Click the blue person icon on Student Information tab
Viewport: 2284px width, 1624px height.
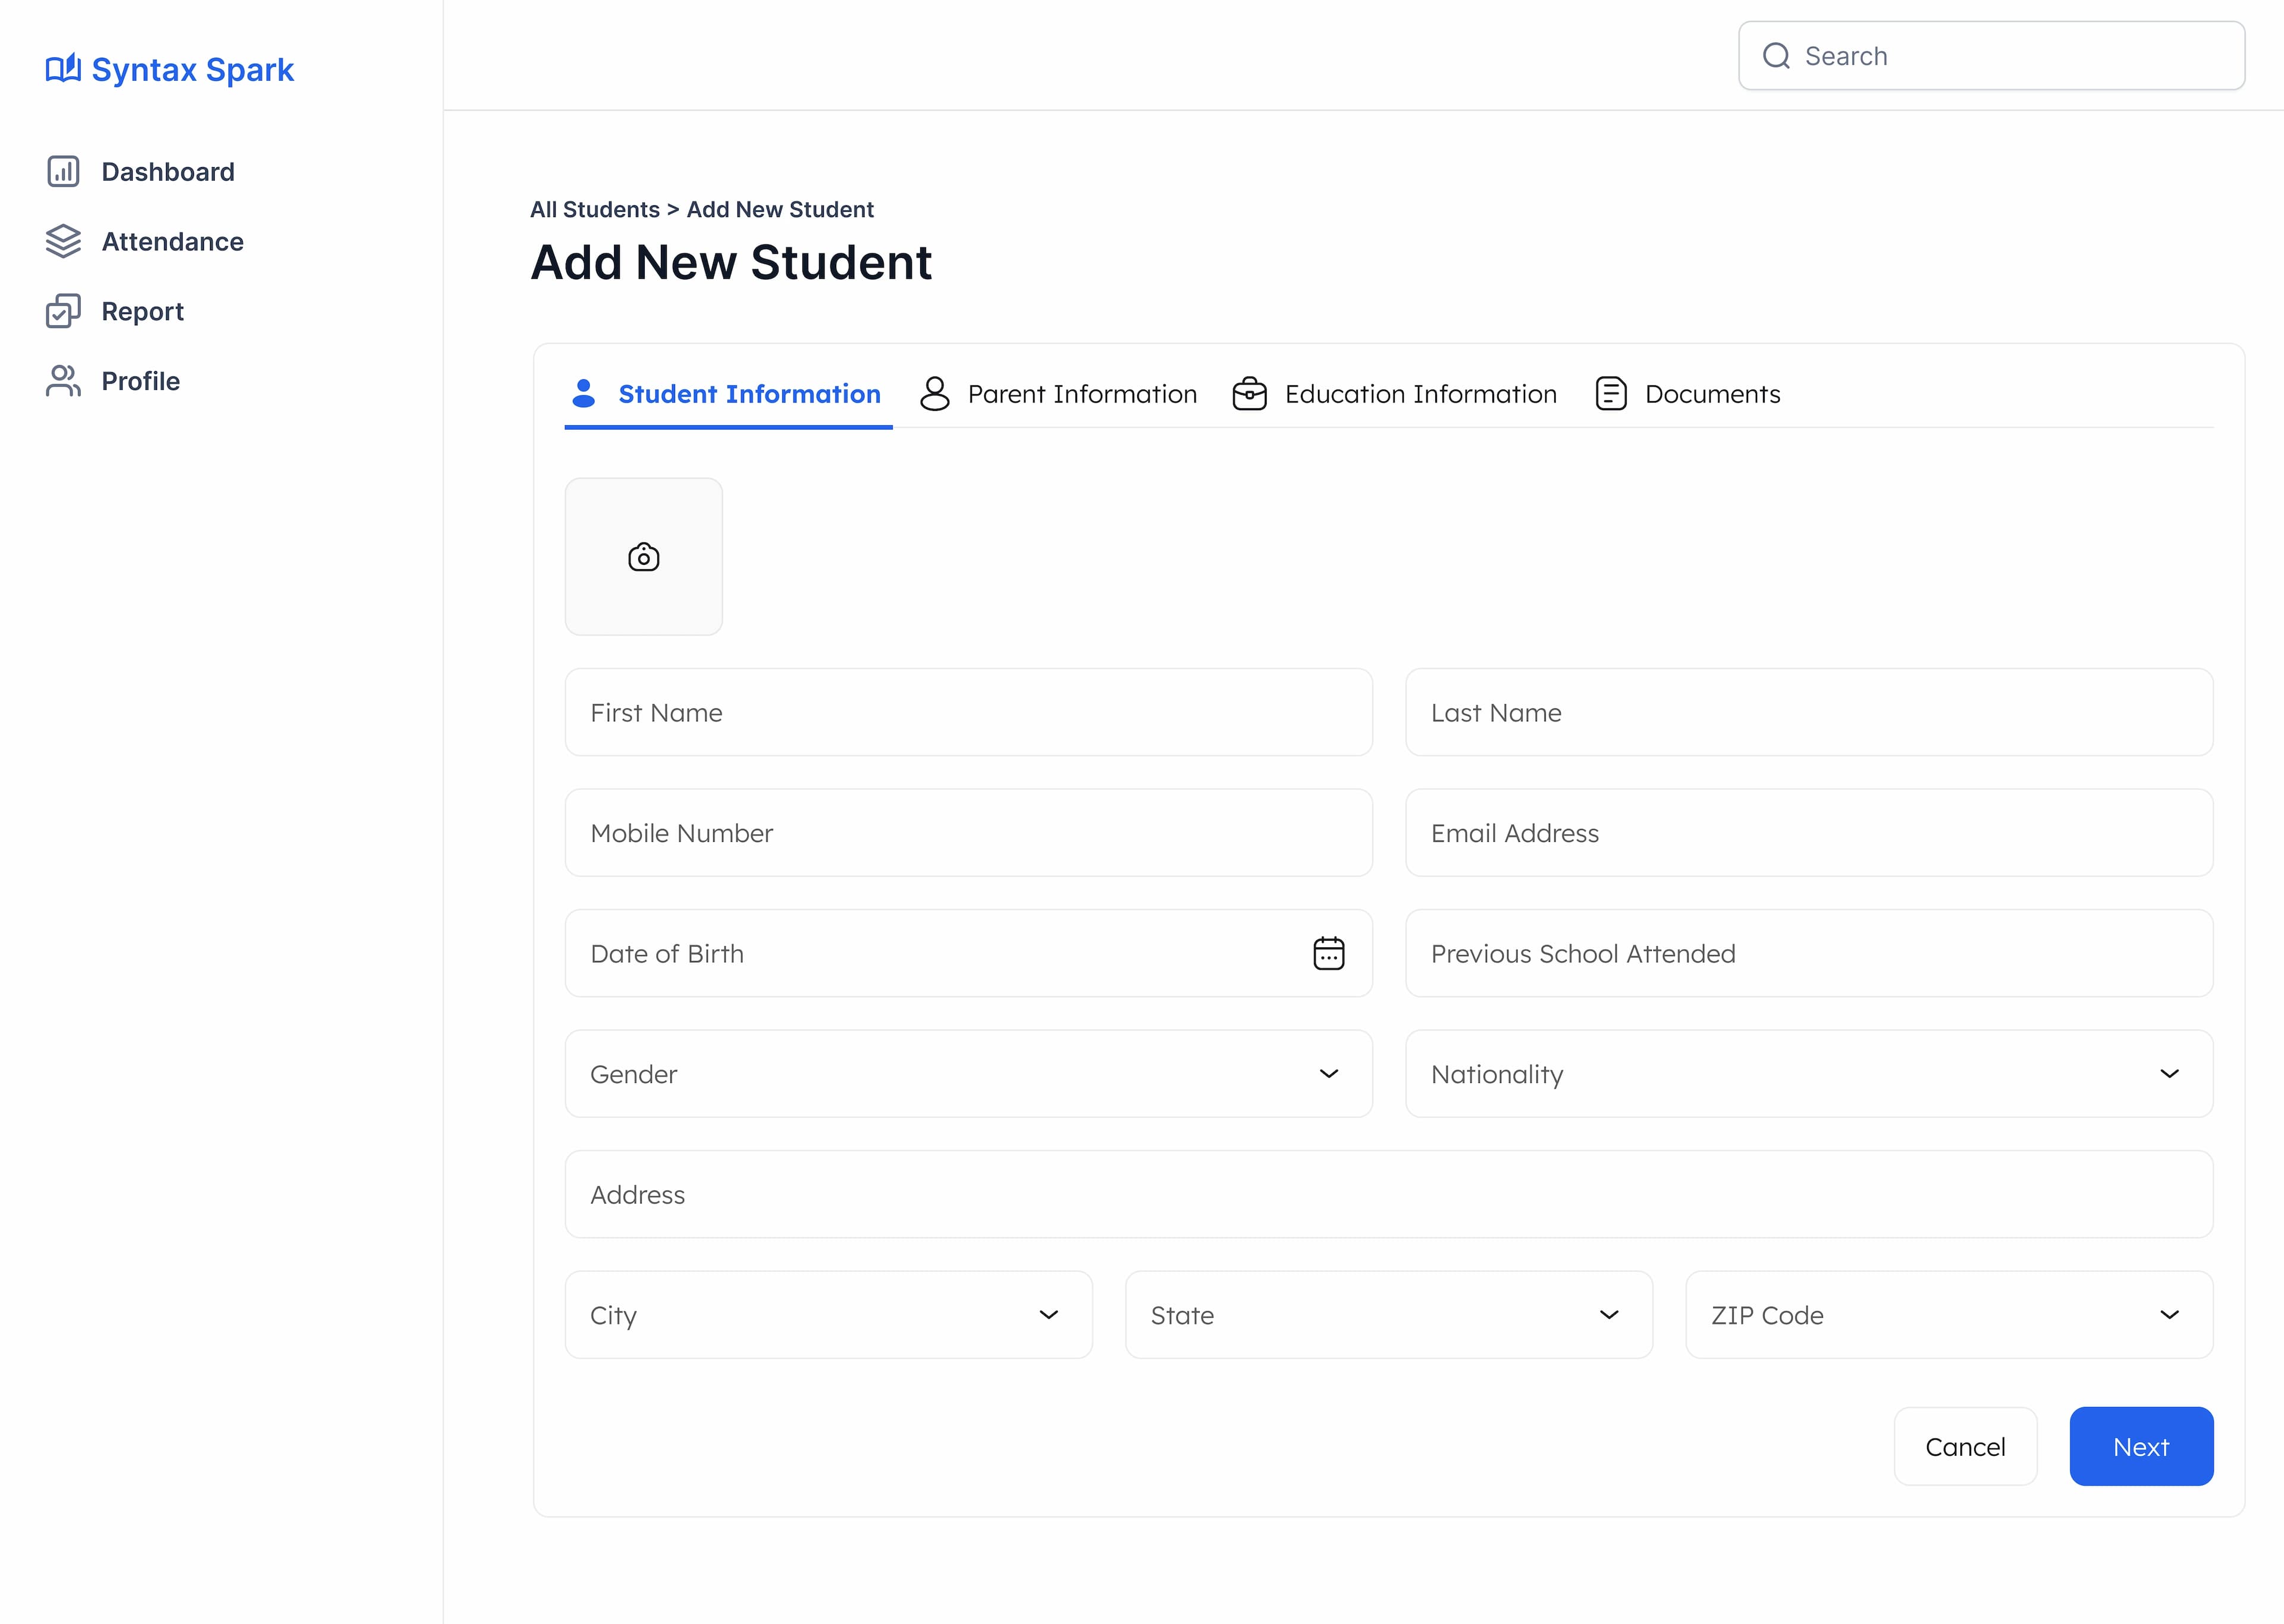pyautogui.click(x=583, y=393)
